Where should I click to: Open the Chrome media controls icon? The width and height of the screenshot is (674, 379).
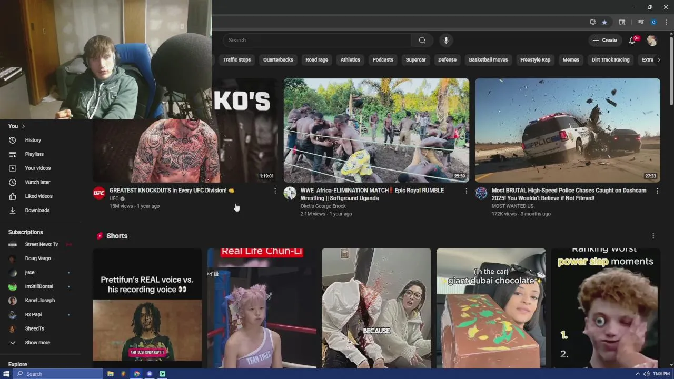tap(641, 22)
